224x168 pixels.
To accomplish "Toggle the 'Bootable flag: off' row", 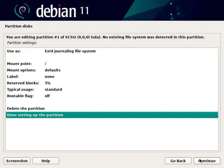I will (x=112, y=96).
